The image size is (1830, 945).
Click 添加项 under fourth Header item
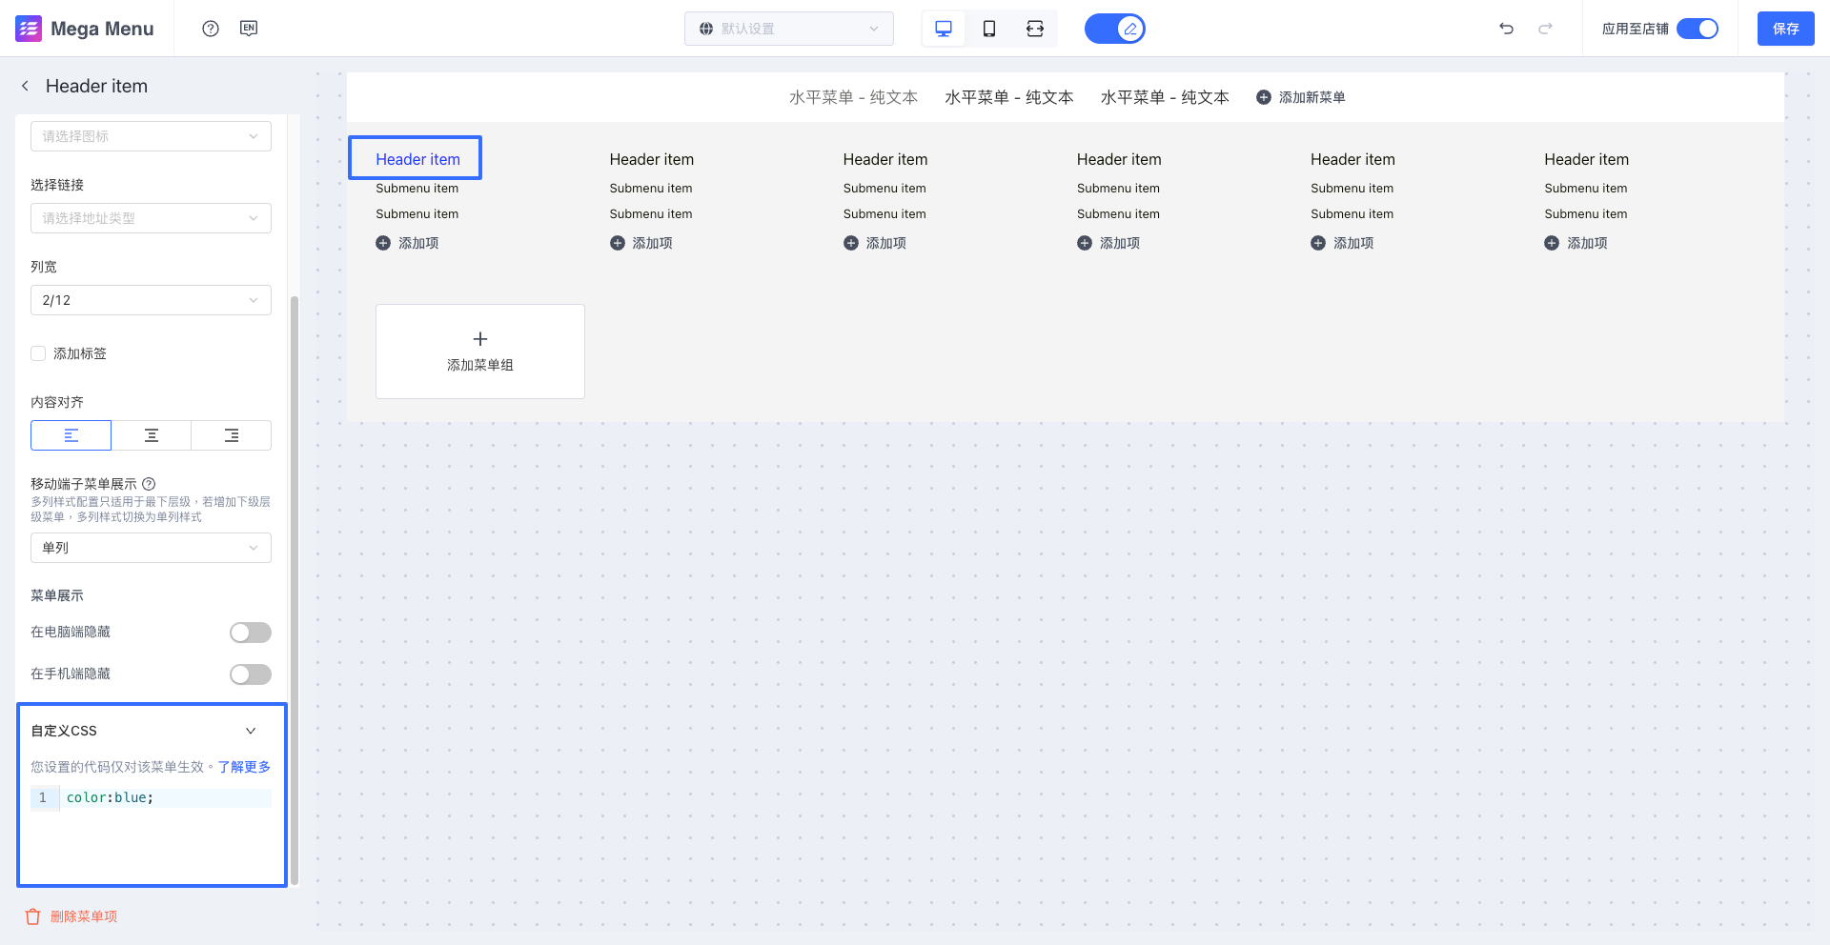[1108, 243]
